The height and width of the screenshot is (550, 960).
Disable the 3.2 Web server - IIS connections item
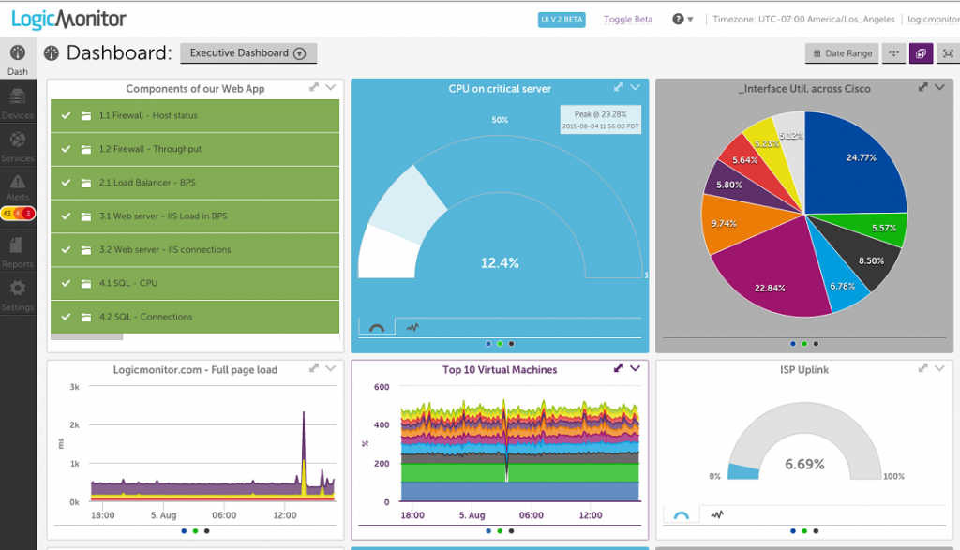tap(66, 249)
